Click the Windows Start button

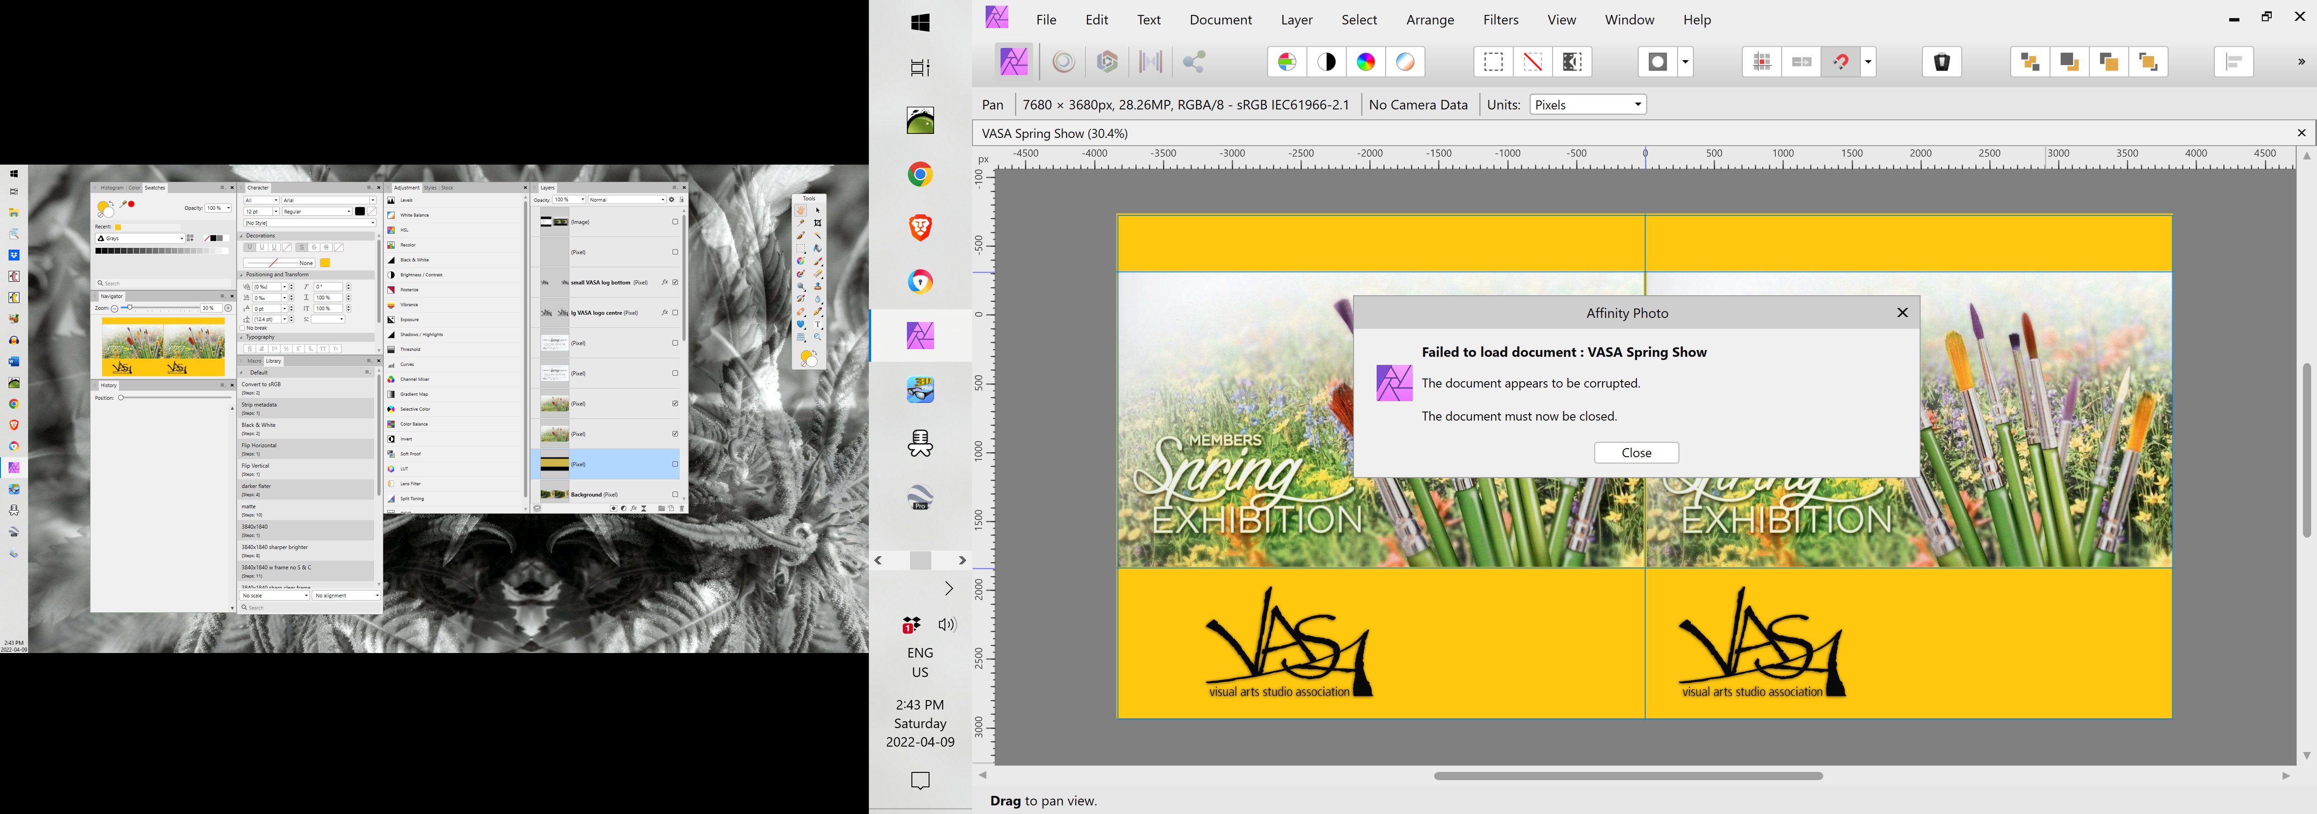coord(920,23)
